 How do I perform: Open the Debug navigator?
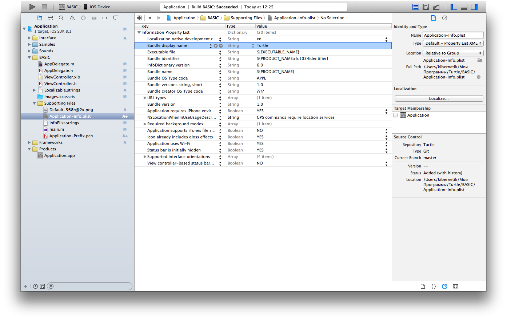click(x=94, y=18)
